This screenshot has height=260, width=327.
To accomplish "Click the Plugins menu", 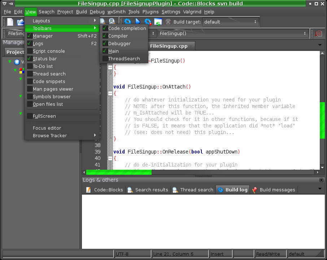I will (151, 12).
